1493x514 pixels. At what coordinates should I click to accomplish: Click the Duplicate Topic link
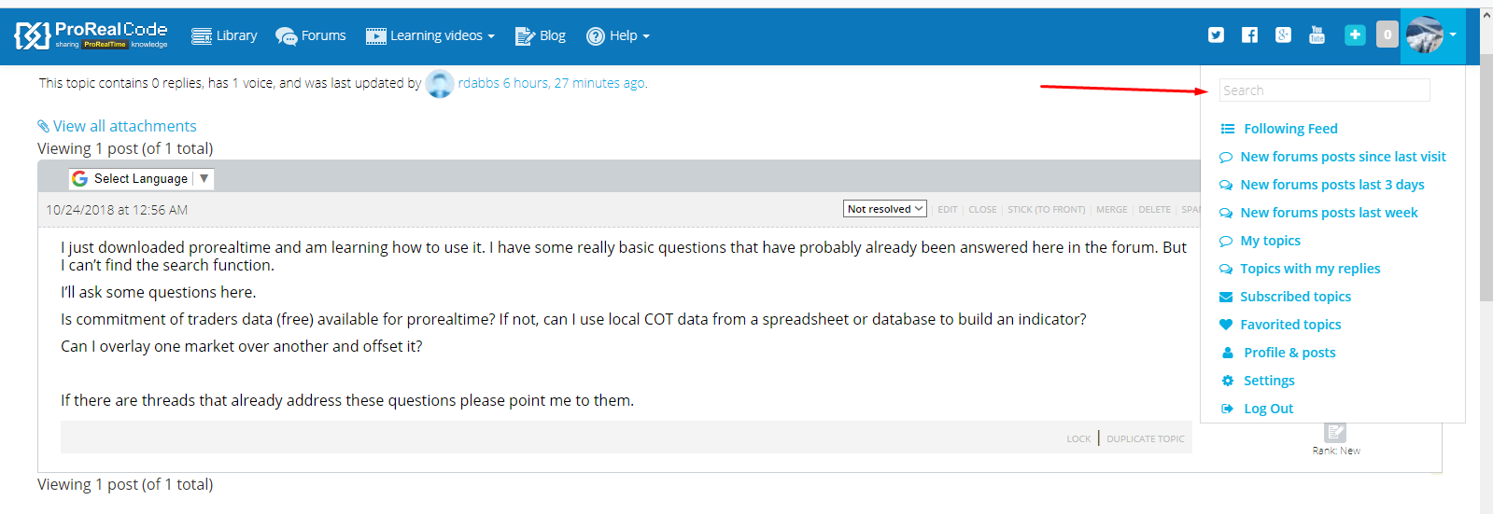tap(1145, 439)
